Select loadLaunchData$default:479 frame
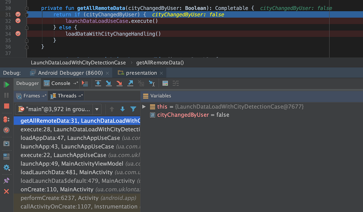363x212 pixels. click(77, 181)
